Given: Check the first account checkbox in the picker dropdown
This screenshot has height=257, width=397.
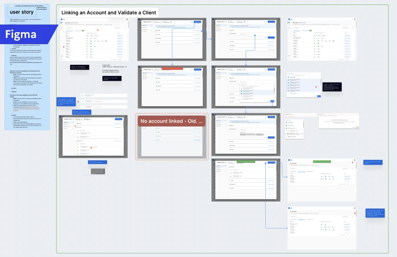Looking at the screenshot, I should [x=242, y=88].
